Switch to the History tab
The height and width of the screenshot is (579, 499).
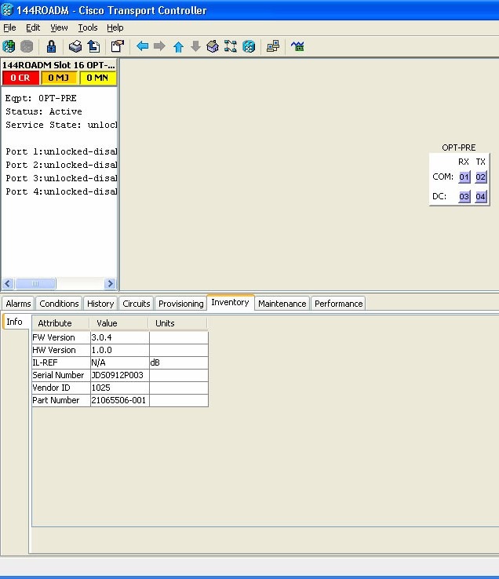pyautogui.click(x=100, y=304)
